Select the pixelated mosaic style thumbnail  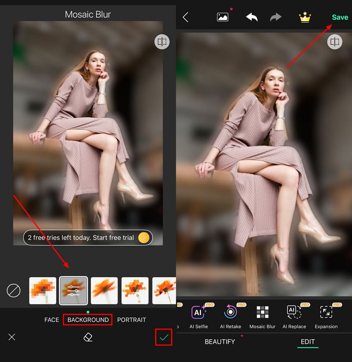pos(42,290)
